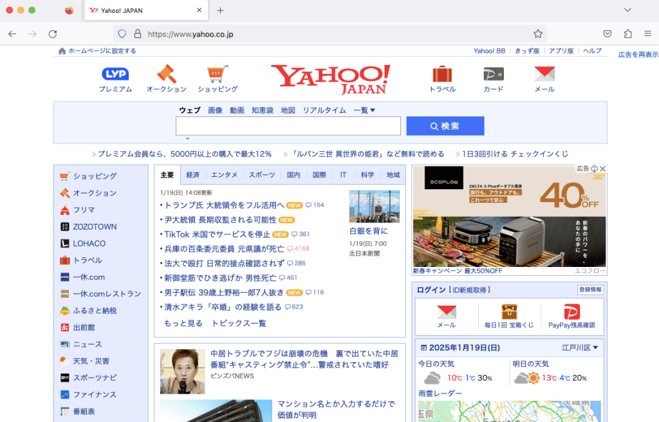Viewport: 659px width, 422px height.
Task: Focus the Yahoo search text field
Action: (288, 126)
